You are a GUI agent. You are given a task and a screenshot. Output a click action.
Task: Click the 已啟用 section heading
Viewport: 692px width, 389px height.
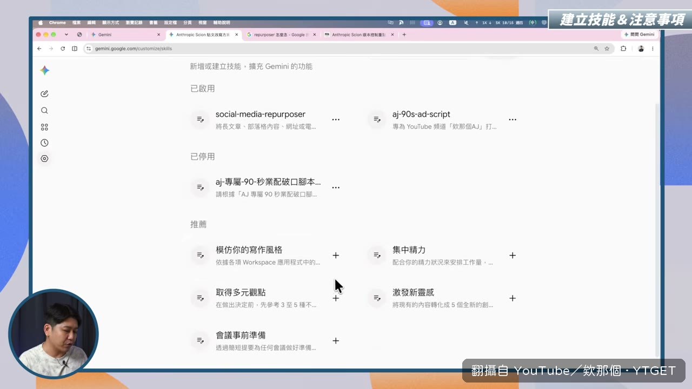coord(203,89)
